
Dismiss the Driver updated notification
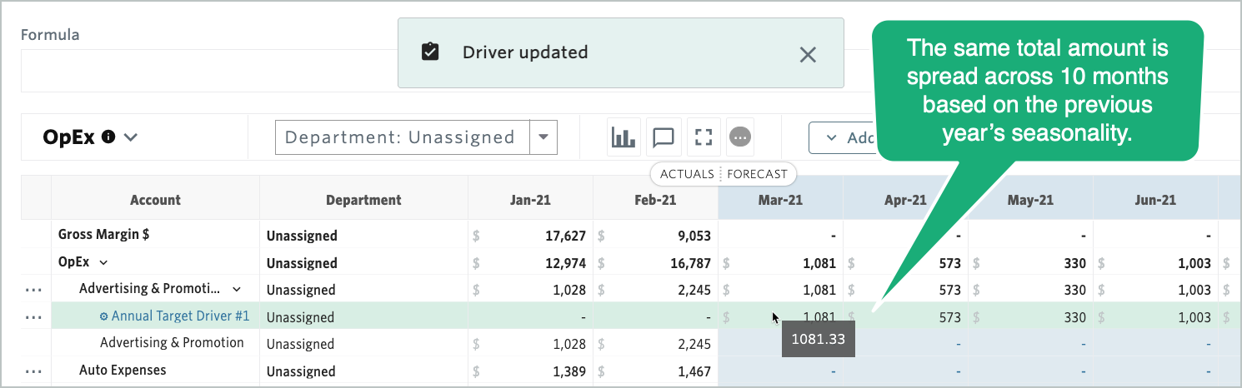(807, 54)
